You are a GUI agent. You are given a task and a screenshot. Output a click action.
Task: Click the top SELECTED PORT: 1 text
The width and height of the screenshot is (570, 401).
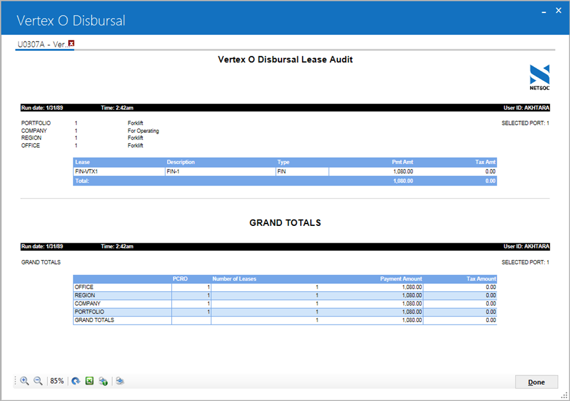click(525, 123)
